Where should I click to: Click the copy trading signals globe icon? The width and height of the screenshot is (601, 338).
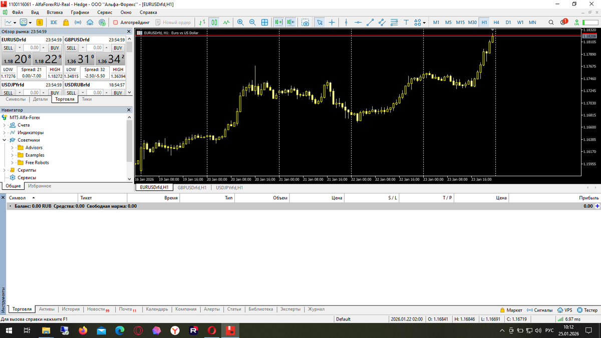pyautogui.click(x=102, y=23)
